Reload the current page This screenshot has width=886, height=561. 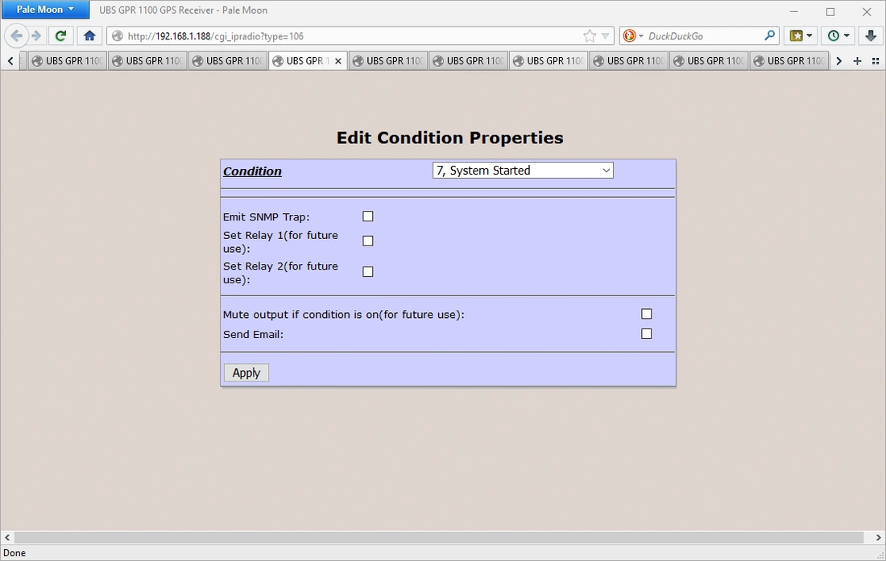click(60, 36)
